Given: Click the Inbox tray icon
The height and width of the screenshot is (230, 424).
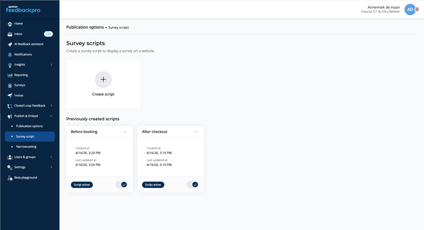Looking at the screenshot, I should point(10,34).
